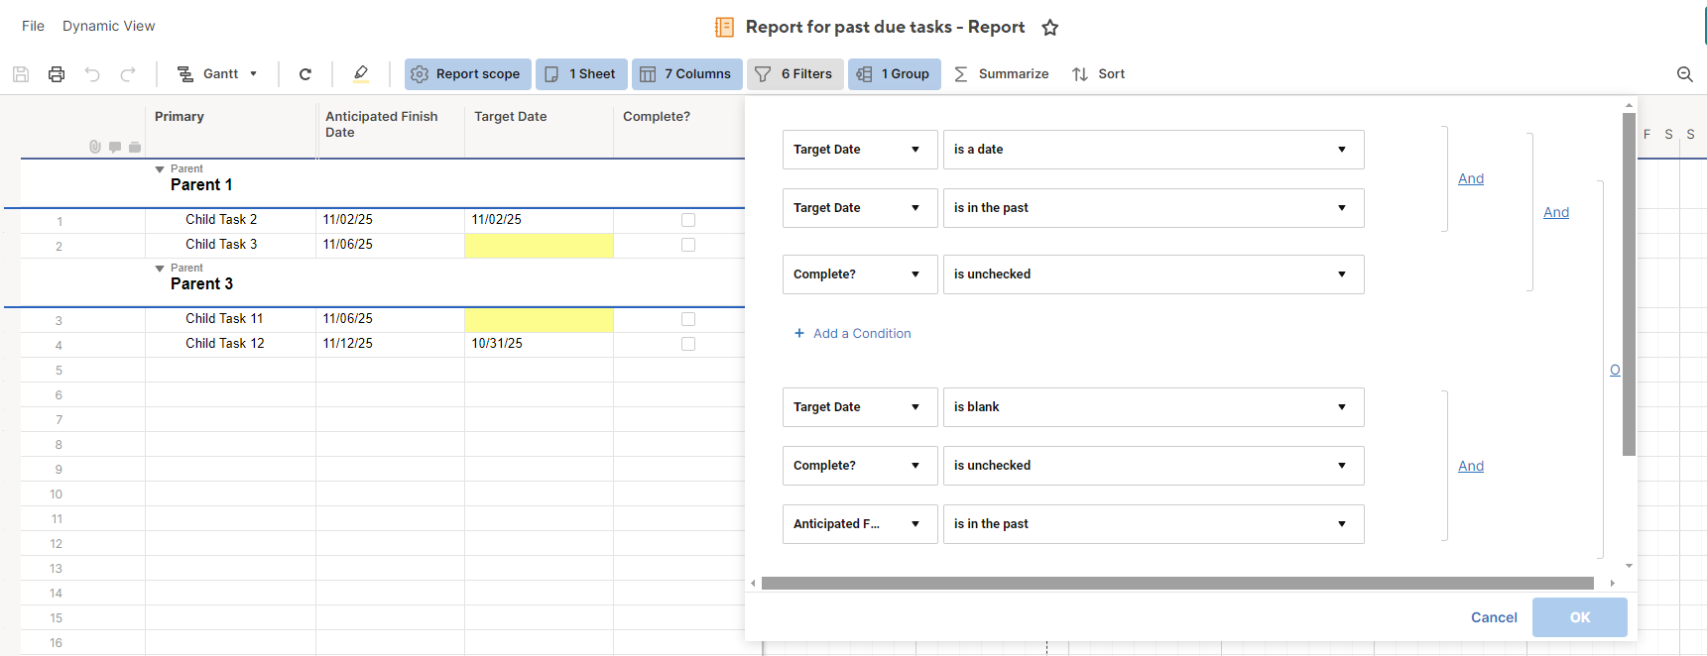
Task: Click the yellow Target Date cell for Child Task 3
Action: (539, 245)
